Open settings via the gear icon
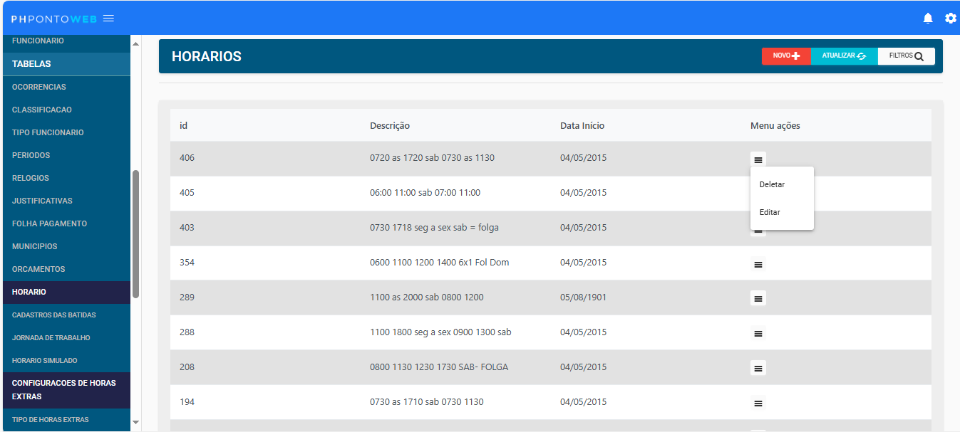 pyautogui.click(x=950, y=19)
